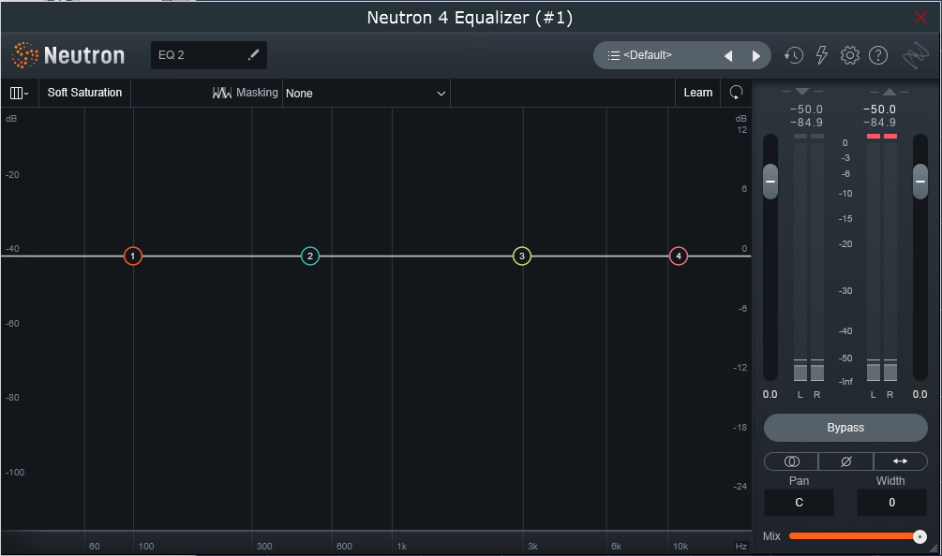Click the output meter up-triangle indicator
Viewport: 942px width, 556px height.
tap(890, 92)
